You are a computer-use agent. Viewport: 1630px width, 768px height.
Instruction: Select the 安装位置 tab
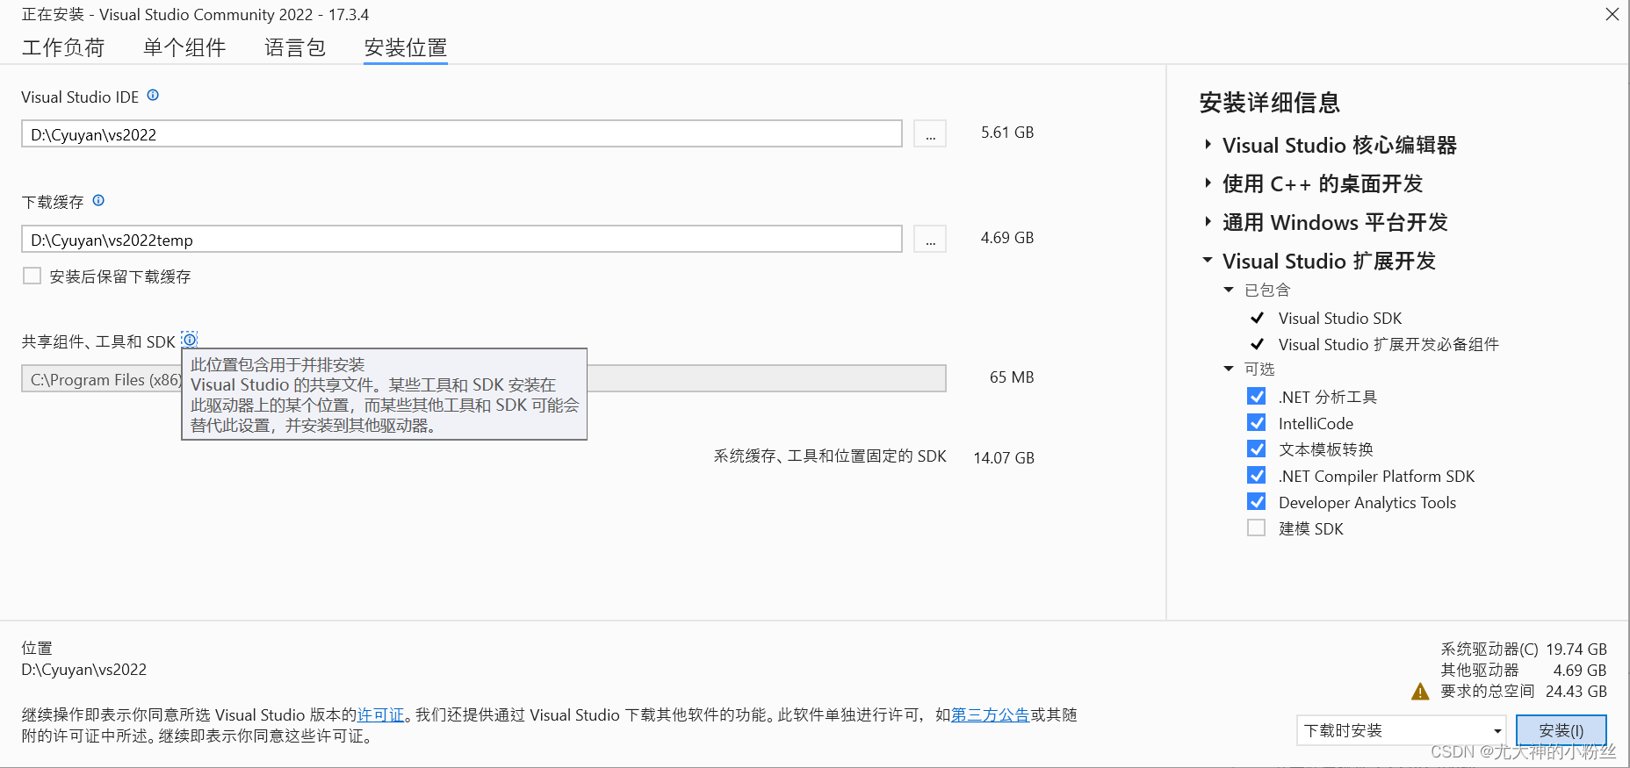[x=406, y=47]
